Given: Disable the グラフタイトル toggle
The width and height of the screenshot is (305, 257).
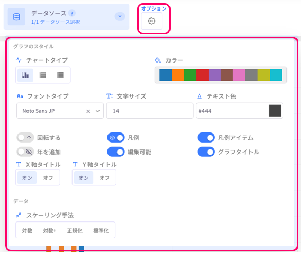Looking at the screenshot, I should [x=206, y=152].
